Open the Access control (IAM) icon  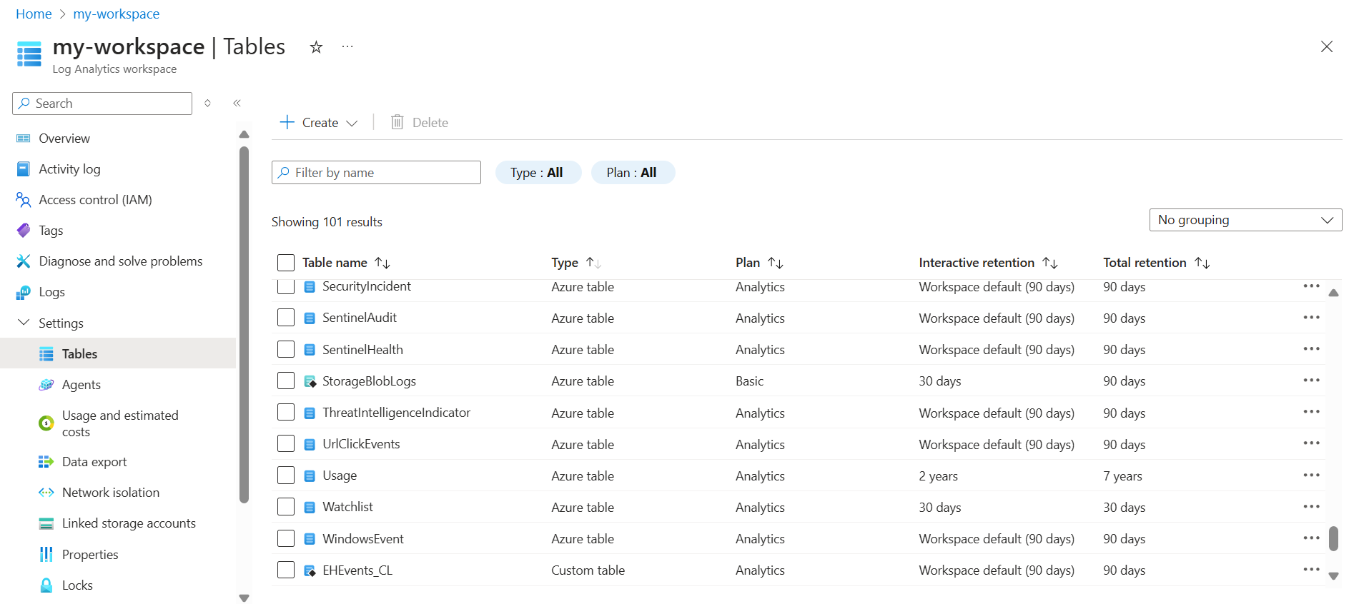click(x=24, y=200)
